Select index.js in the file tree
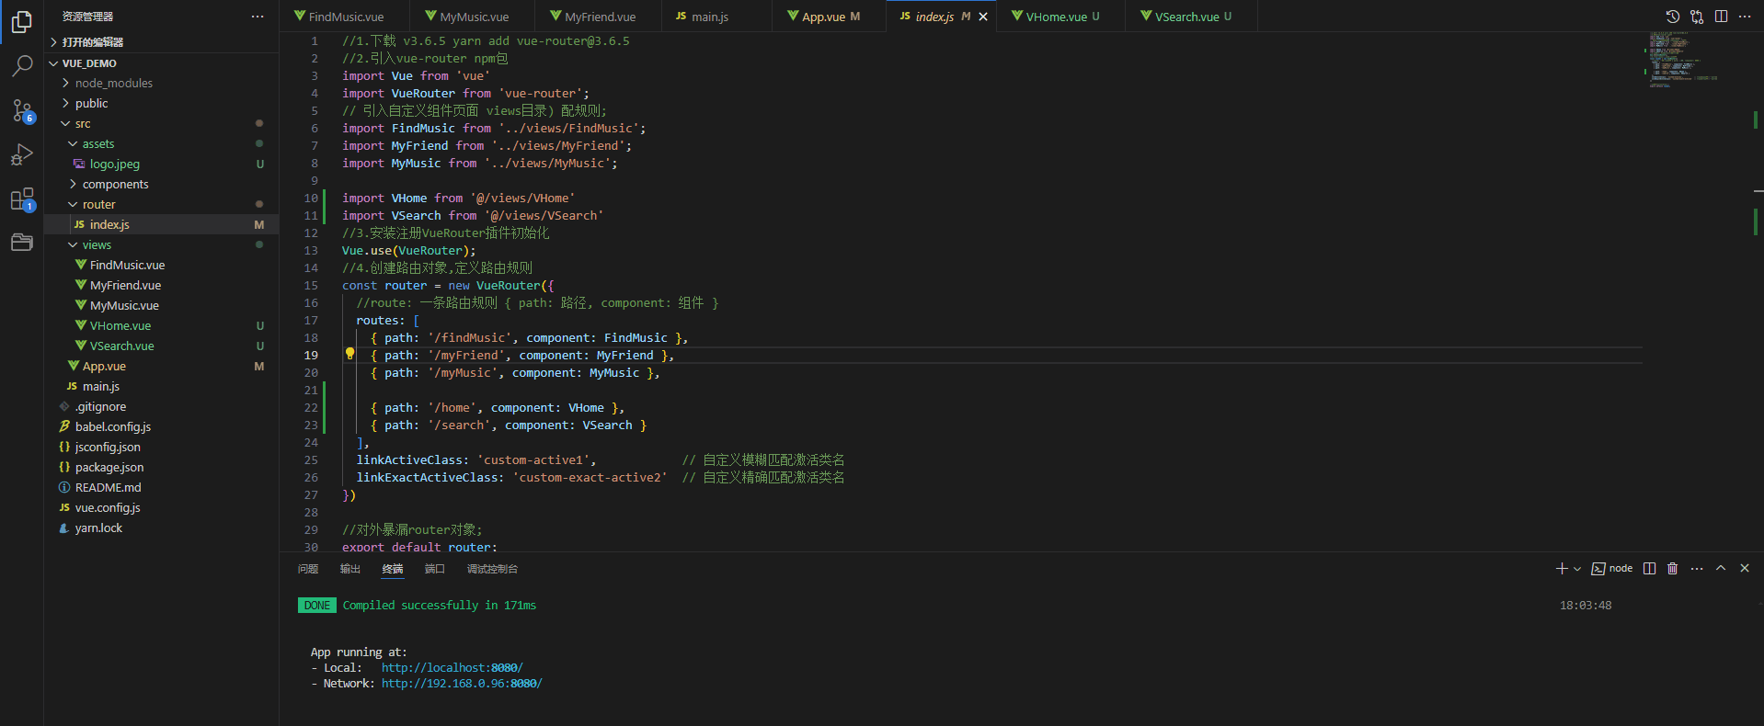The height and width of the screenshot is (726, 1764). (162, 224)
